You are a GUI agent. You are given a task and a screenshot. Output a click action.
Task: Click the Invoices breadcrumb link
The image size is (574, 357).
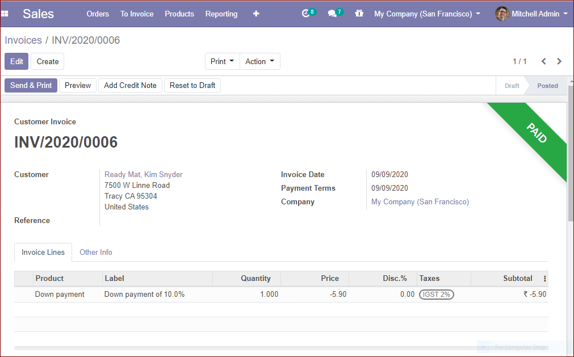[23, 40]
